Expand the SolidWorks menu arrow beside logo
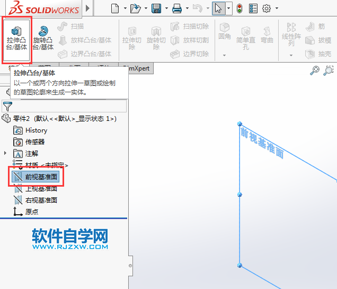 coord(87,8)
